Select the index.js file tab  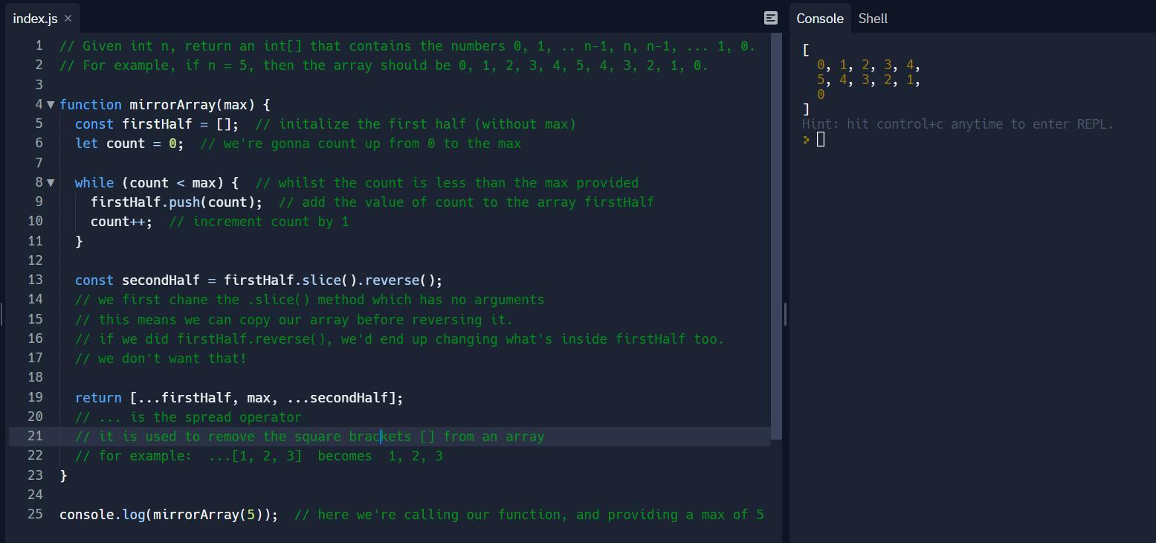tap(34, 19)
